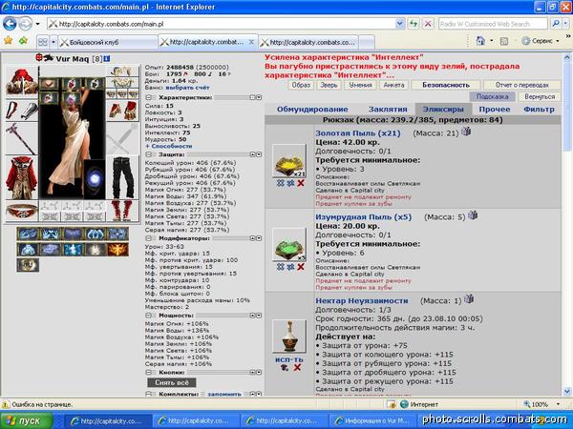The height and width of the screenshot is (429, 573).
Task: Select the Эликсиры tab
Action: (x=443, y=109)
